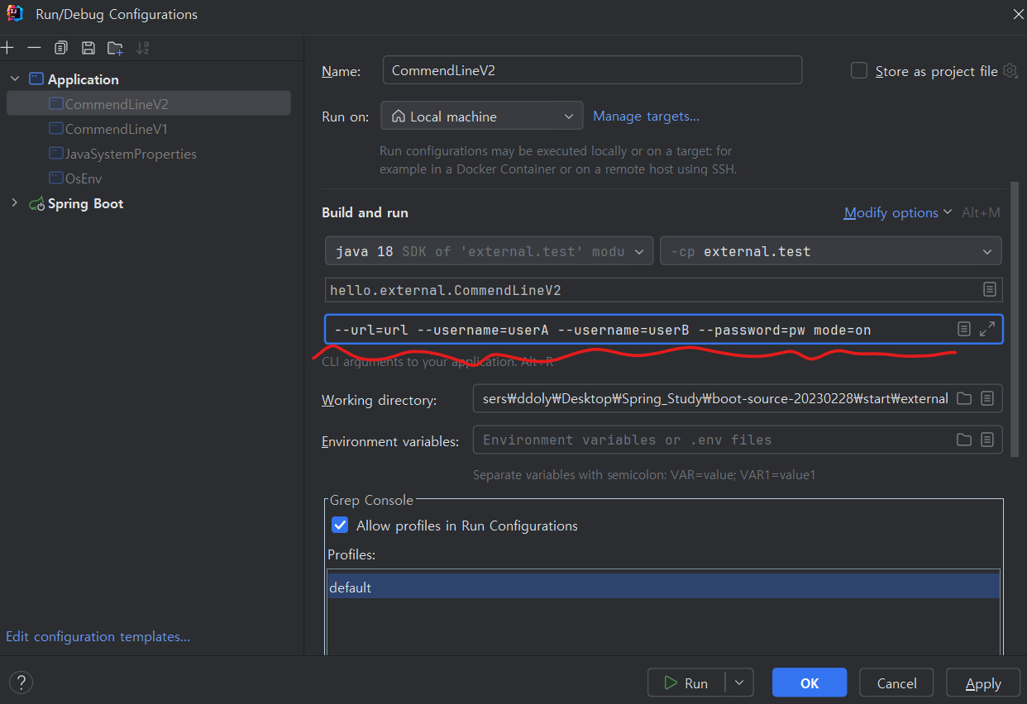Save configuration using disk icon

88,48
